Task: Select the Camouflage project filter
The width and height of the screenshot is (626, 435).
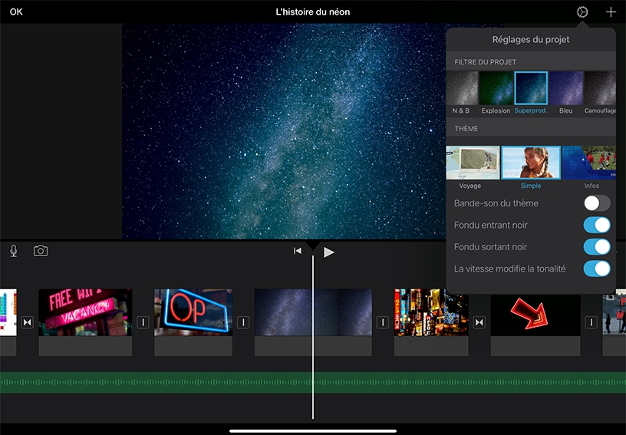Action: (x=600, y=93)
